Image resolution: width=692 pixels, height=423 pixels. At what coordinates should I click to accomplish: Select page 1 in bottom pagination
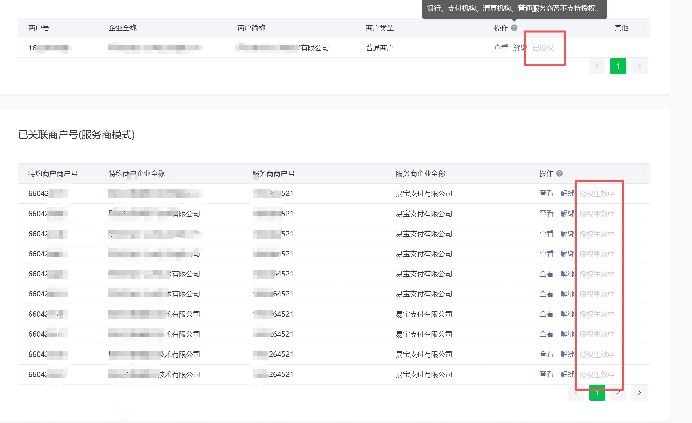click(x=597, y=393)
